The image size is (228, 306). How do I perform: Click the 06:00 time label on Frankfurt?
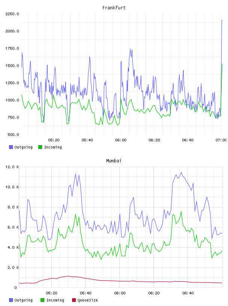pos(121,140)
